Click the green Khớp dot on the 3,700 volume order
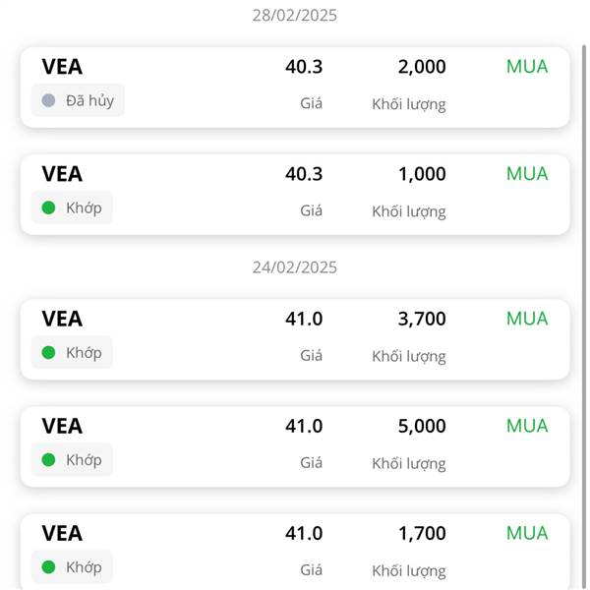 48,353
